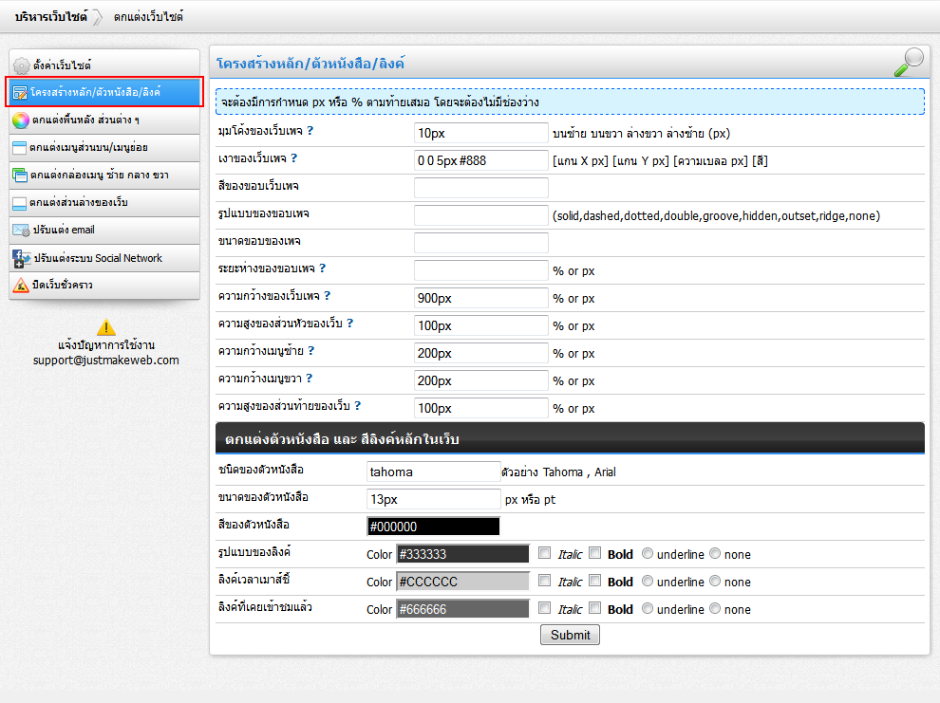Tick Bold for ลิงค์เวลาเมาส์ชี้
Screen dimensions: 940x703
pyautogui.click(x=594, y=581)
